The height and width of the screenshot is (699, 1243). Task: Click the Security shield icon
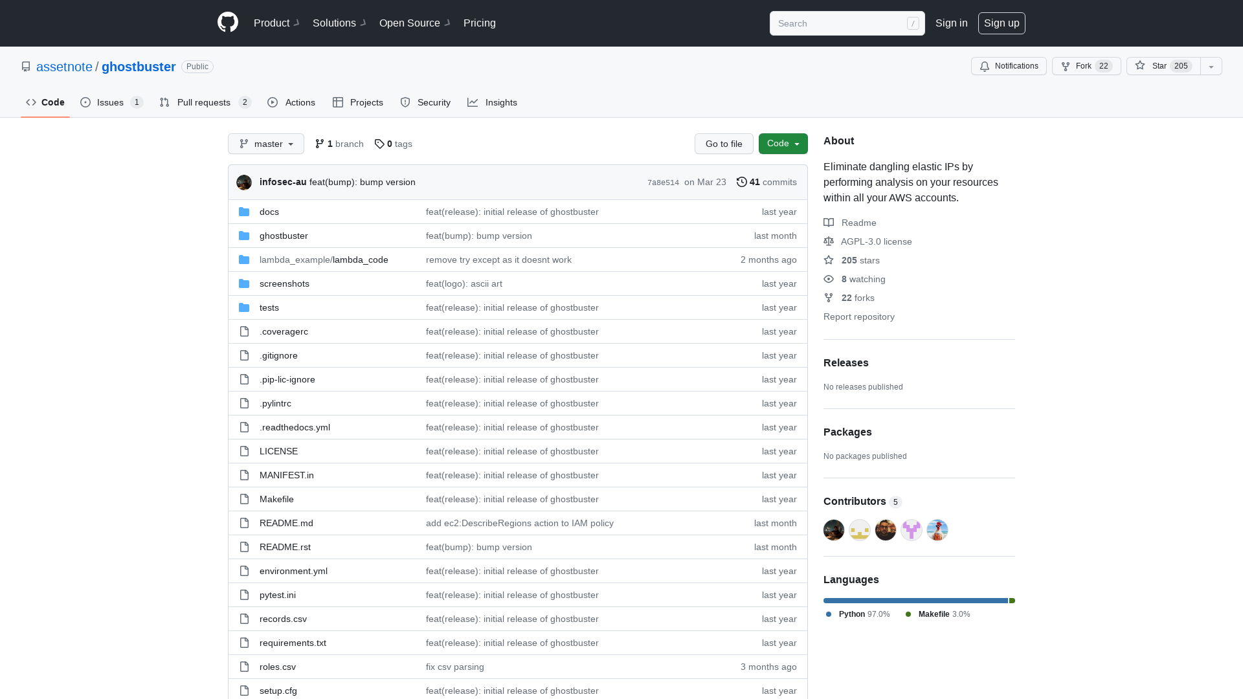(405, 102)
